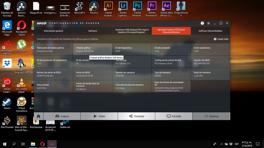Image resolution: width=264 pixels, height=148 pixels.
Task: Select the Versión del BIOS cell
Action: pyautogui.click(x=210, y=62)
